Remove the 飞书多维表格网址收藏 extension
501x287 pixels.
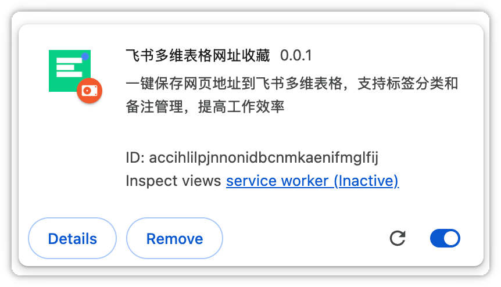[174, 238]
